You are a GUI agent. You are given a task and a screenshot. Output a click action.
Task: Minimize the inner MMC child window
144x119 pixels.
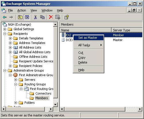129,10
